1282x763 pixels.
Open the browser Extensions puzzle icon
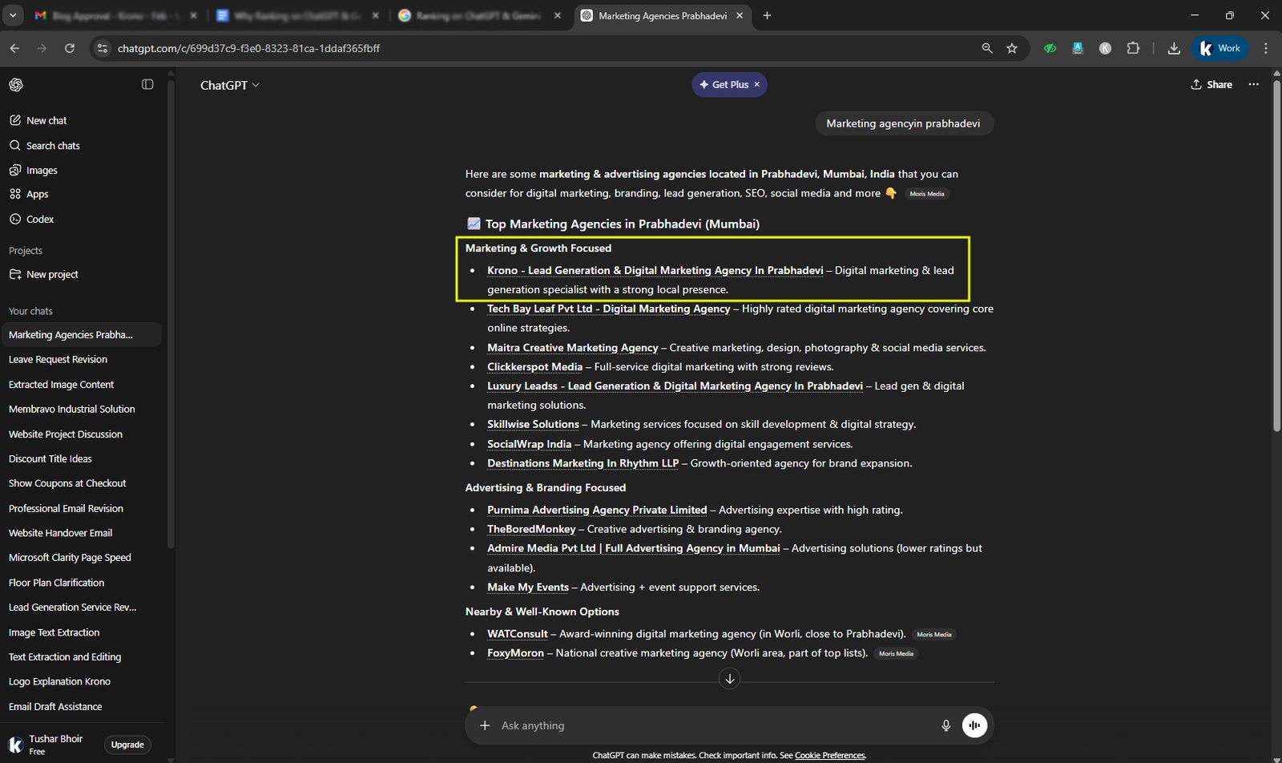(1133, 48)
